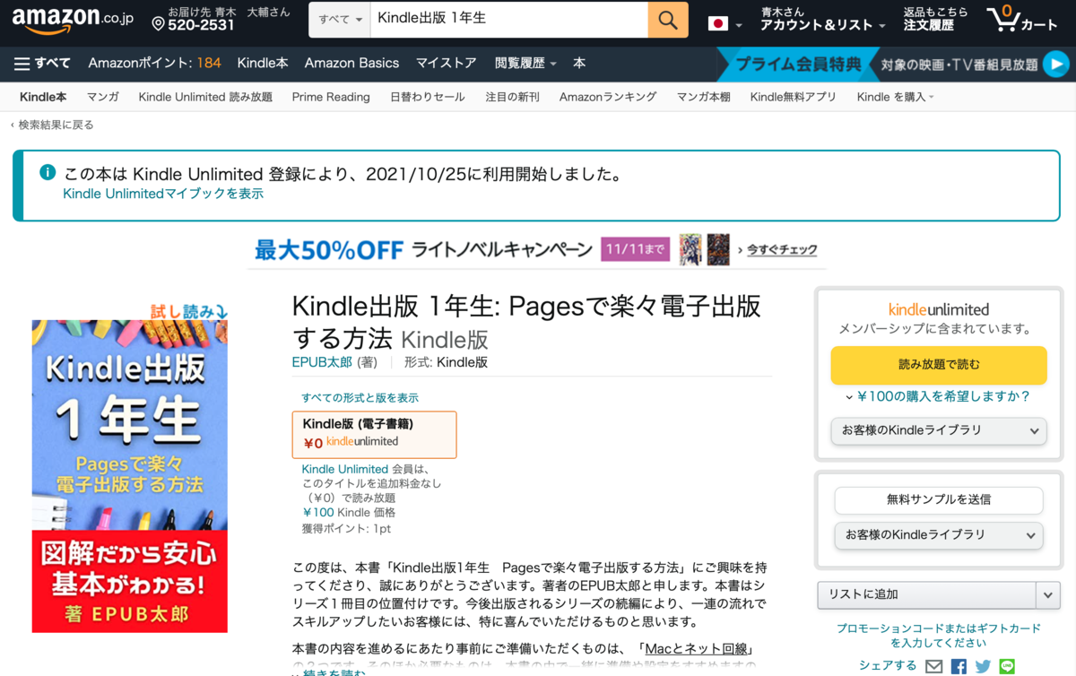This screenshot has height=676, width=1076.
Task: Click the Amazon.co.jp logo
Action: pos(72,19)
